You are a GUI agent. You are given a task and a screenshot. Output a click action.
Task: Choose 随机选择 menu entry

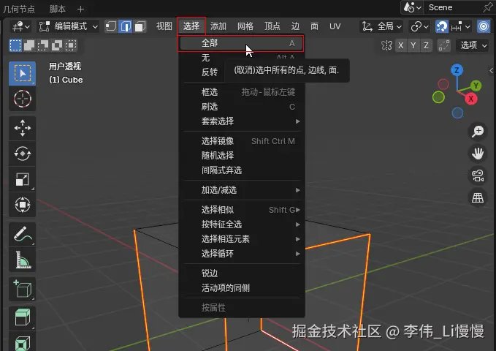click(242, 156)
